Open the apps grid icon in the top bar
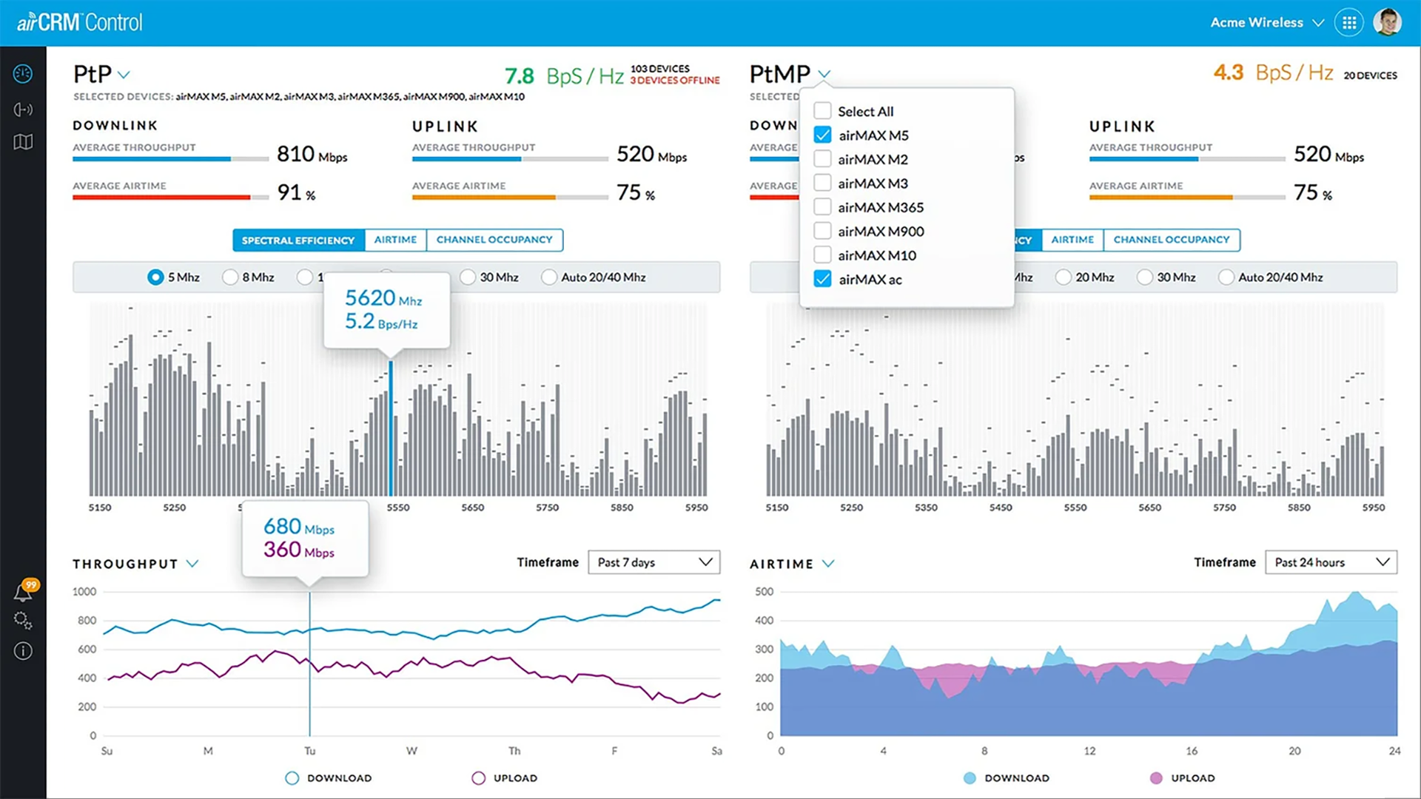The image size is (1421, 799). tap(1348, 22)
